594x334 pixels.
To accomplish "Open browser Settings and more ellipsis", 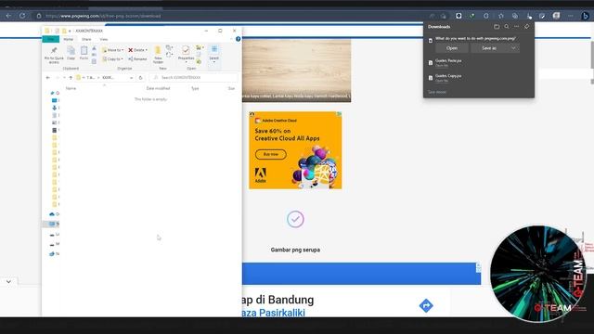I will pos(571,16).
